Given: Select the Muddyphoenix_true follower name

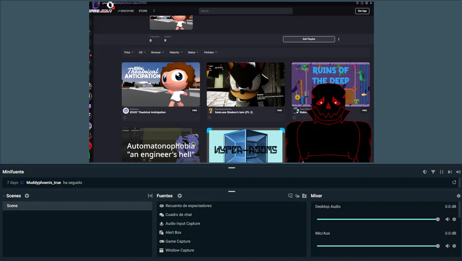Looking at the screenshot, I should point(44,182).
